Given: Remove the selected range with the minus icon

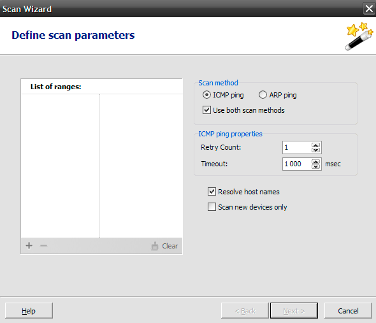Looking at the screenshot, I should [43, 245].
